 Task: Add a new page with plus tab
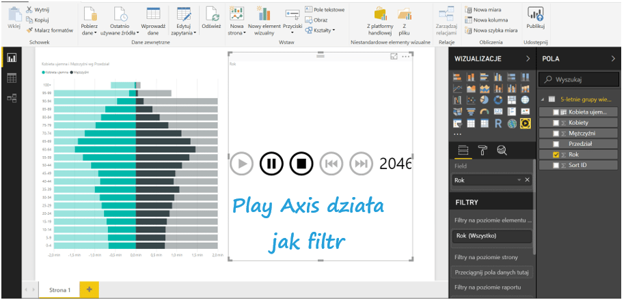coord(88,290)
